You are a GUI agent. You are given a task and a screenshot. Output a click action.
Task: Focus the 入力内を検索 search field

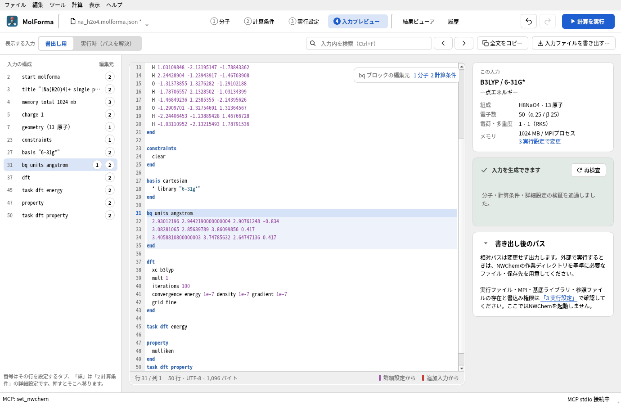pos(369,43)
